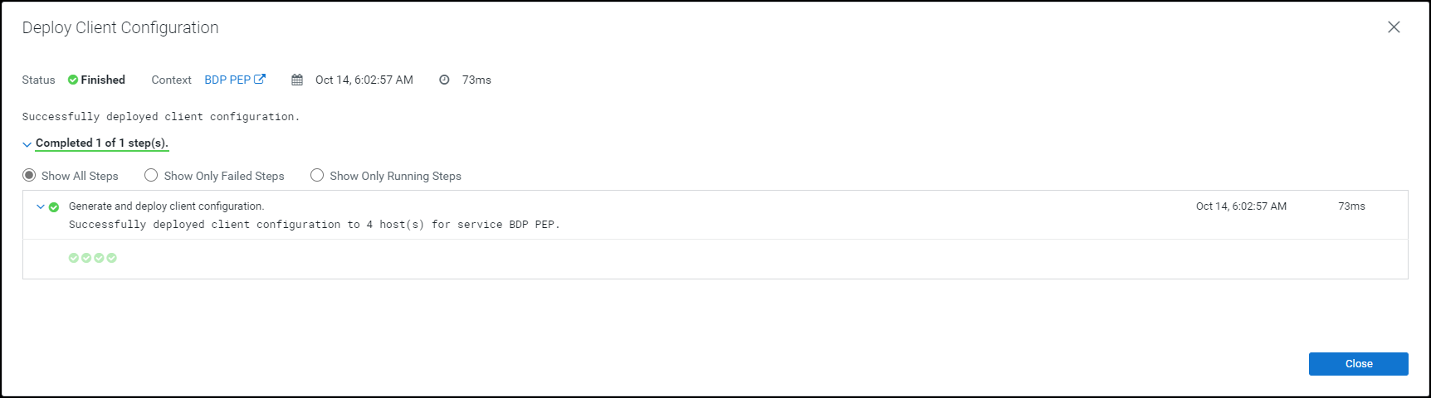
Task: Click the blue Close button
Action: [1358, 364]
